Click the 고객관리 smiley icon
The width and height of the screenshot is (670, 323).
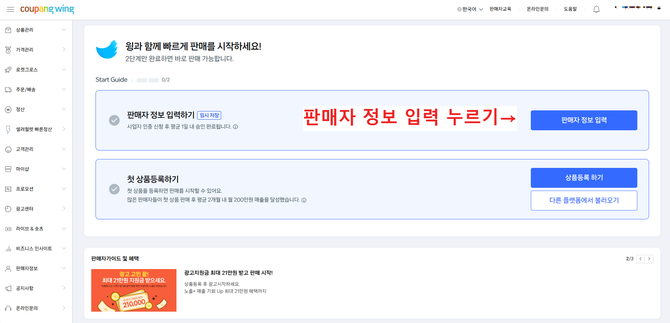(8, 149)
